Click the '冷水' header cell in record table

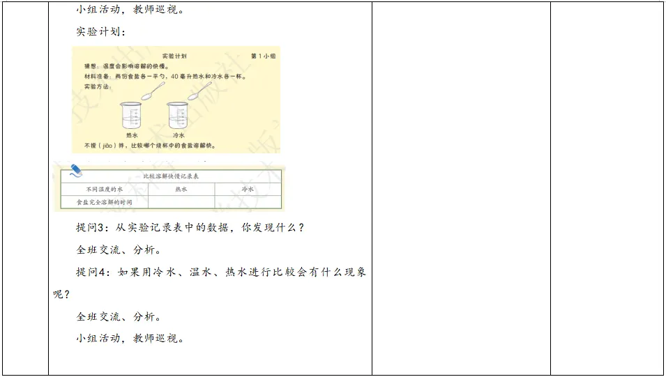pos(248,190)
